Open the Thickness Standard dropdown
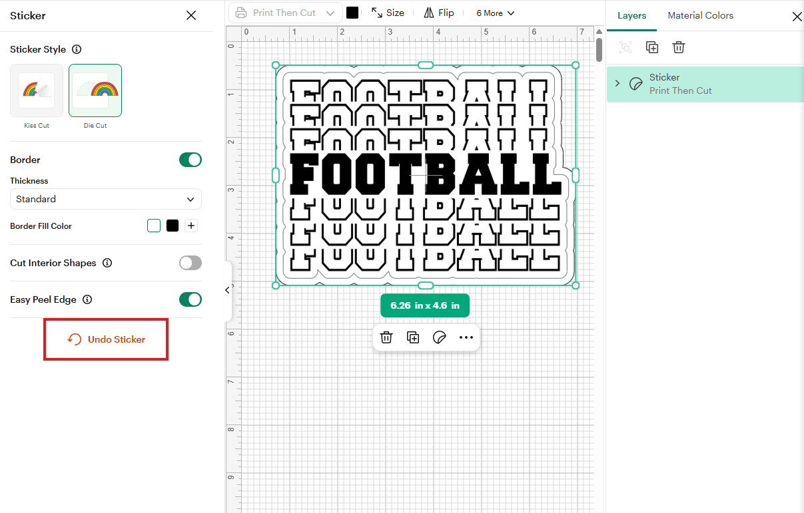Viewport: 804px width, 513px height. click(106, 199)
